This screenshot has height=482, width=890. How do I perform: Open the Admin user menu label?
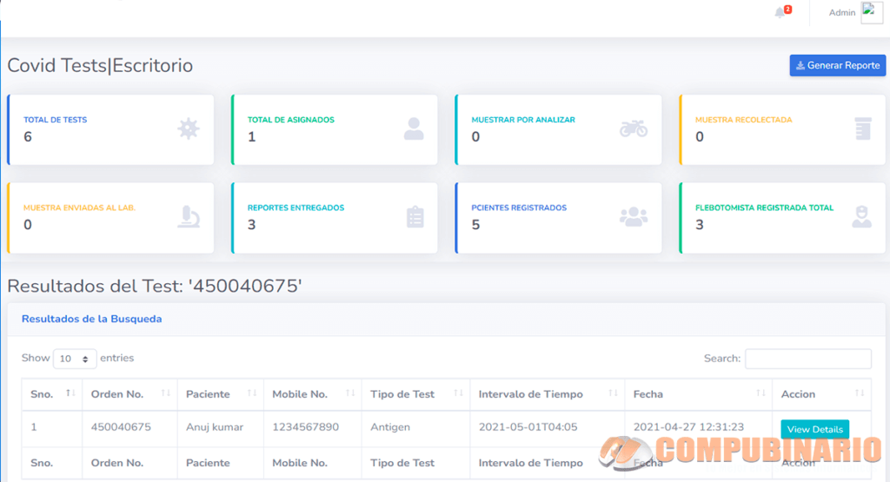tap(841, 12)
